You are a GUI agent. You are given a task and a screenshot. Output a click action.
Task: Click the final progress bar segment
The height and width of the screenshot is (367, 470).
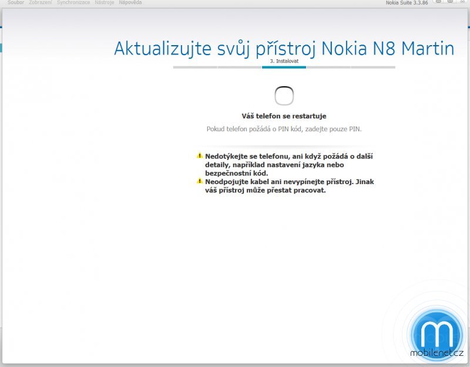point(374,69)
